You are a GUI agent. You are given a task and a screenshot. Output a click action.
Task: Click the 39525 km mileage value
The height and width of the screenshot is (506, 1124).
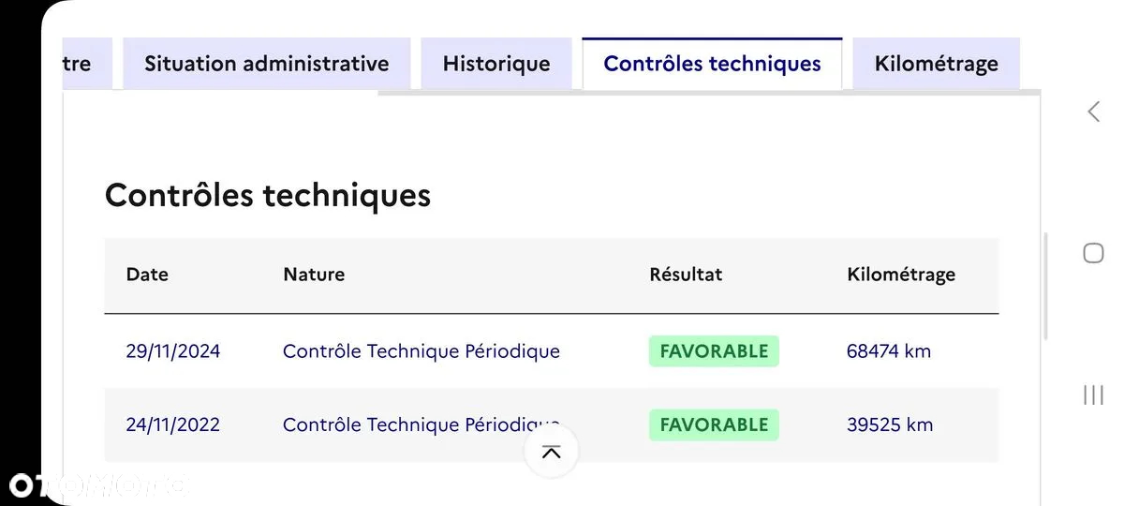[890, 424]
